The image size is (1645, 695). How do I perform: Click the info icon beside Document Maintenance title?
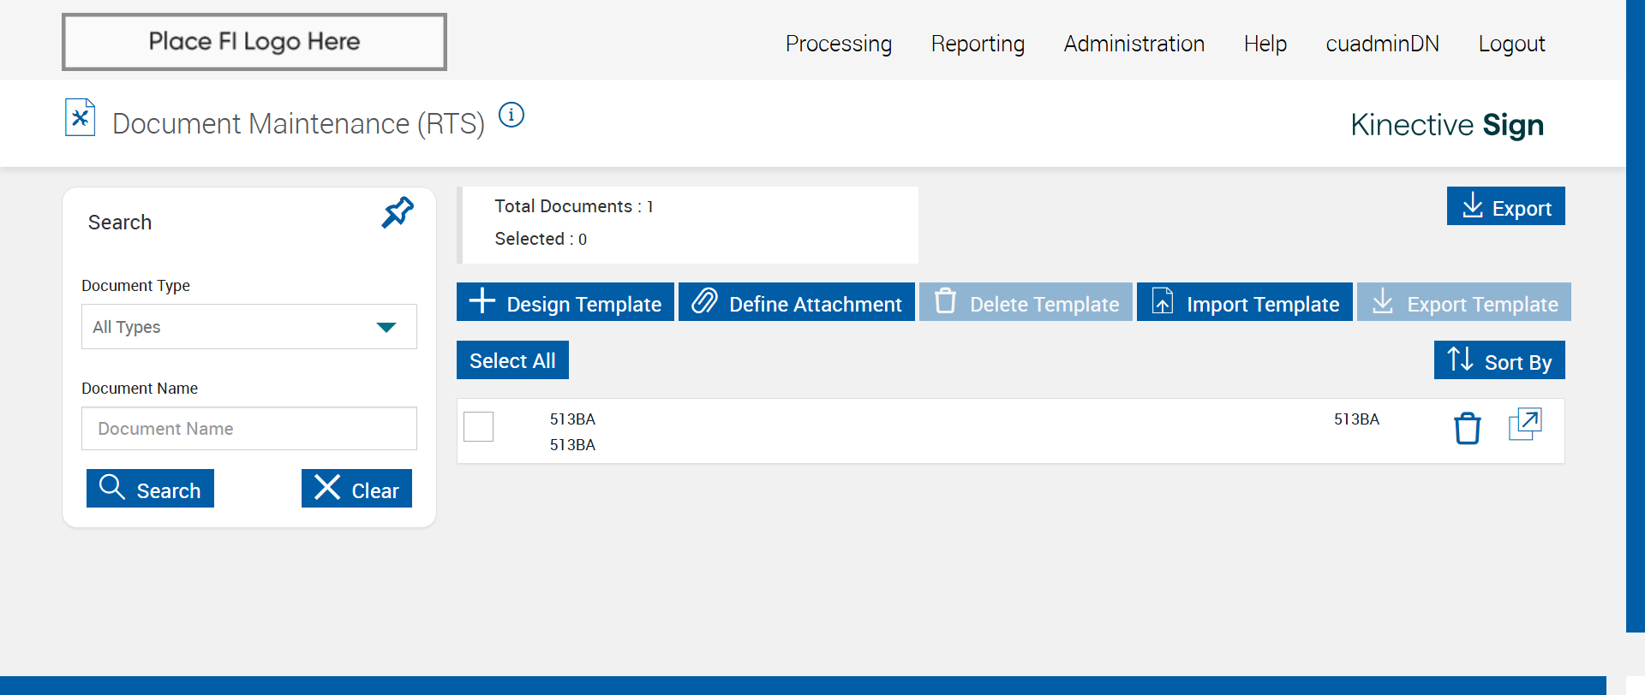(x=511, y=115)
